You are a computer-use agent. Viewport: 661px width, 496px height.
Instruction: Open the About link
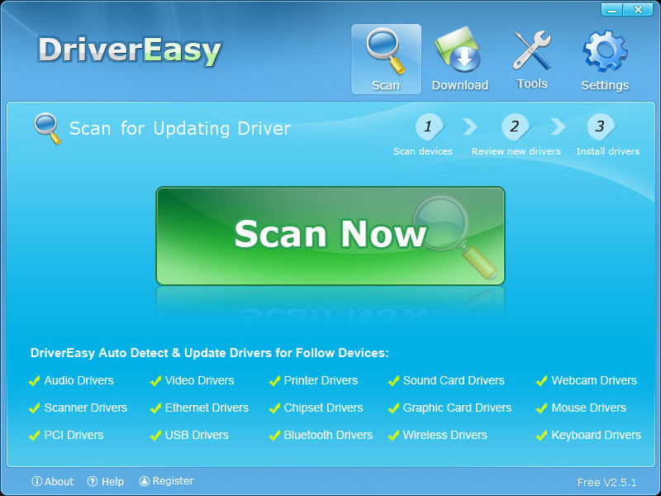[53, 481]
